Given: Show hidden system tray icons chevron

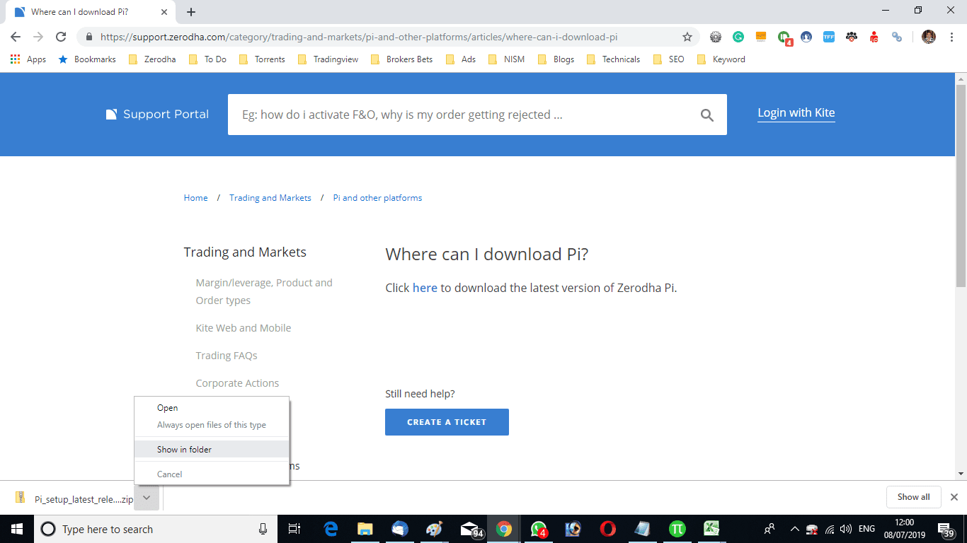Looking at the screenshot, I should 794,529.
